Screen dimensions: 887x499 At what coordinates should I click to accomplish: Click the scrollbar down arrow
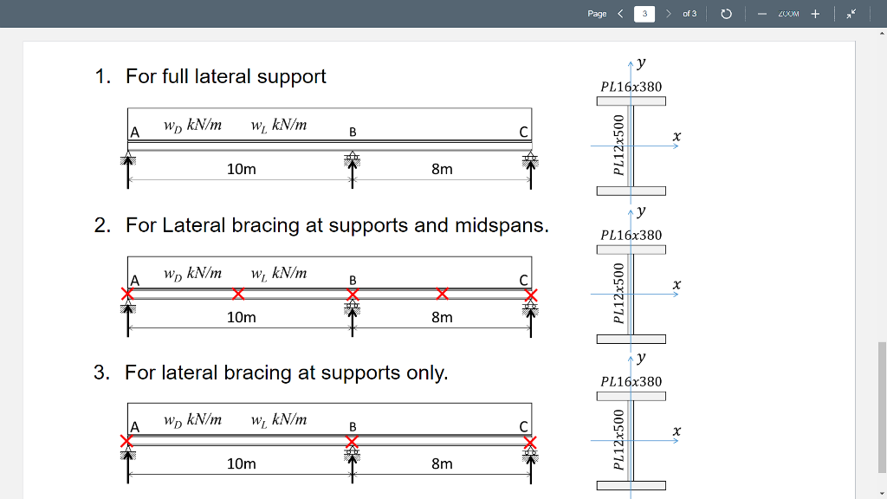pos(880,492)
